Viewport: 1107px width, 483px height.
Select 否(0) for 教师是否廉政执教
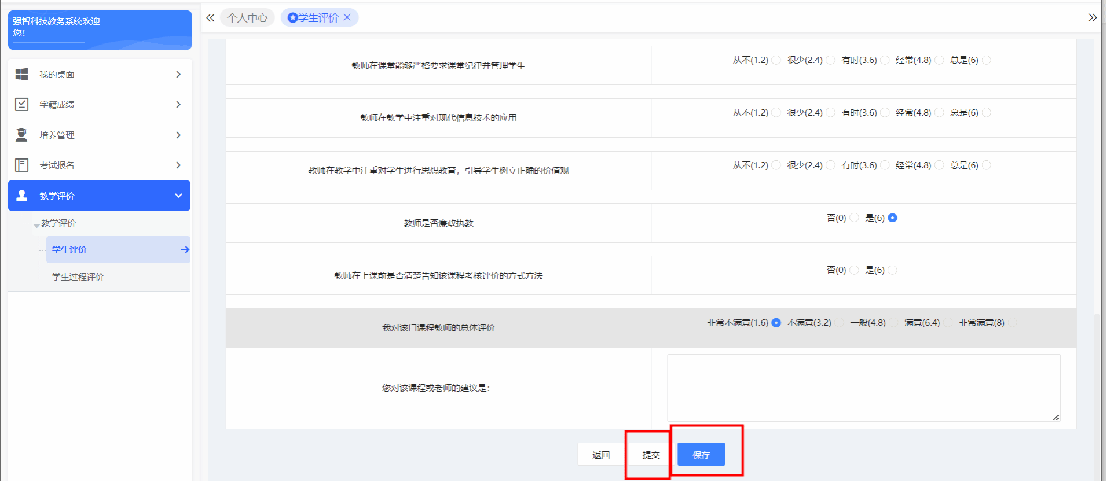tap(854, 218)
